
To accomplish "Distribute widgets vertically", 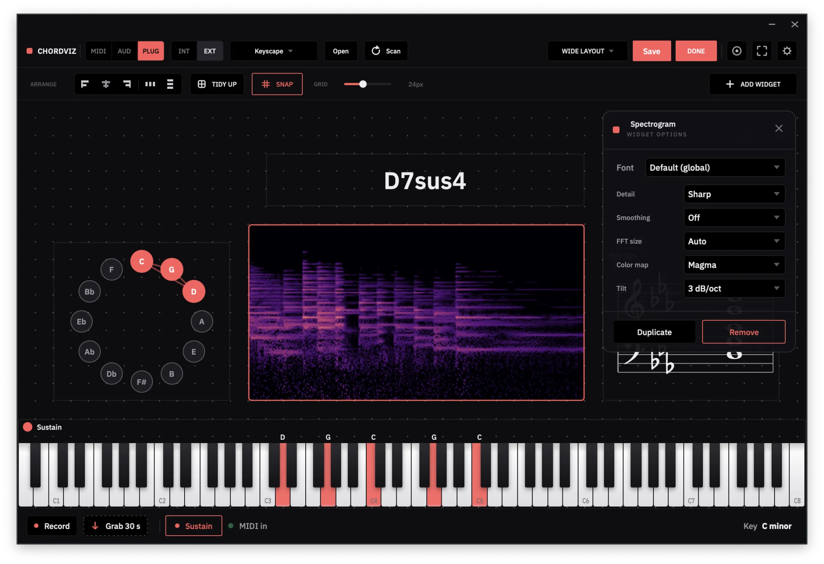I will pos(170,84).
